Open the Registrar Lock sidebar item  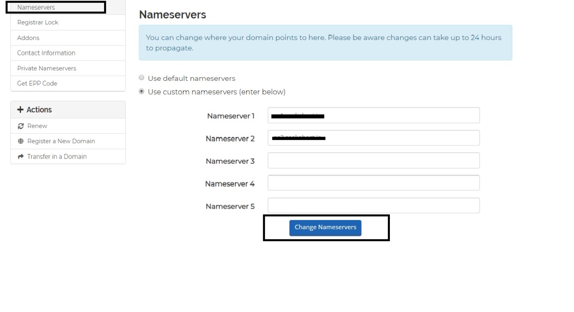point(68,22)
